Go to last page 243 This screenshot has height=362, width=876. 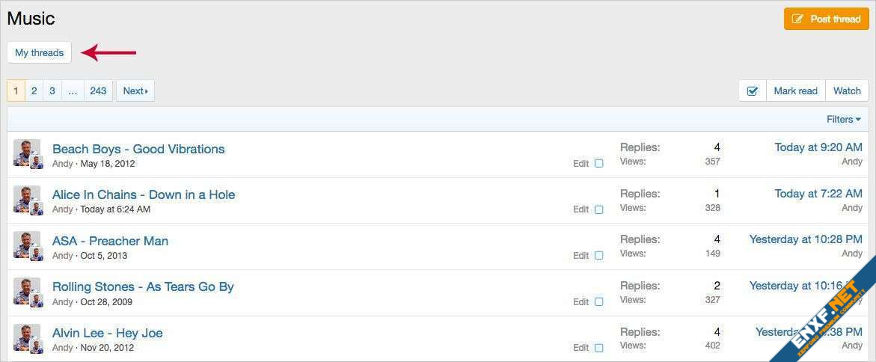[x=98, y=91]
